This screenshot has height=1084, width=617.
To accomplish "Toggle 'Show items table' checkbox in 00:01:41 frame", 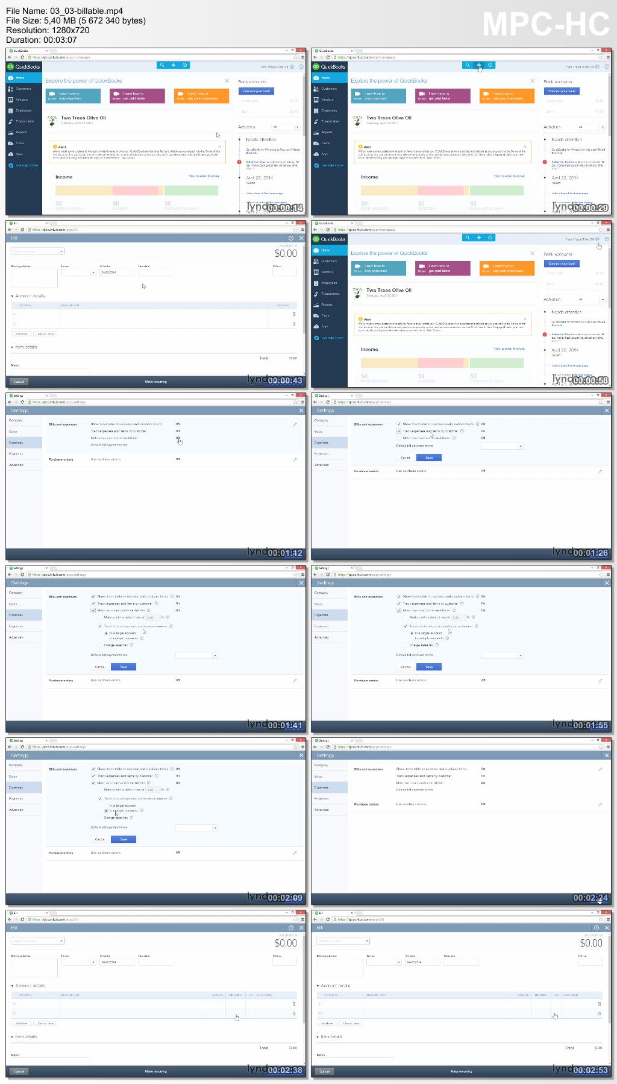I will [93, 596].
